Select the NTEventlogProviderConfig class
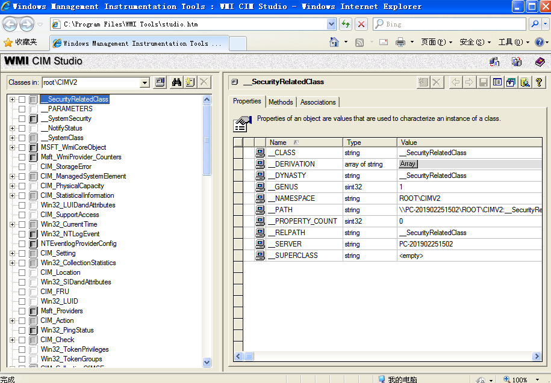 click(79, 244)
